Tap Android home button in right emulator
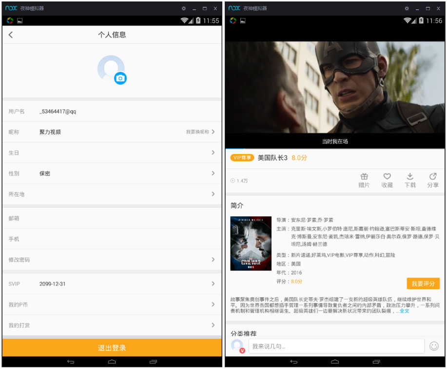This screenshot has height=369, width=447. [335, 362]
